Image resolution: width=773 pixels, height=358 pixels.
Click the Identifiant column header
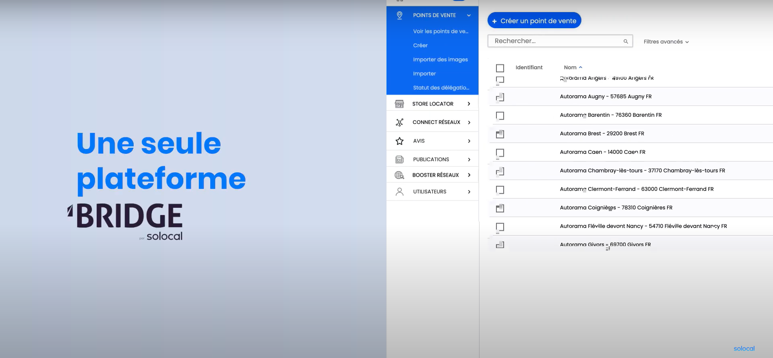point(529,67)
